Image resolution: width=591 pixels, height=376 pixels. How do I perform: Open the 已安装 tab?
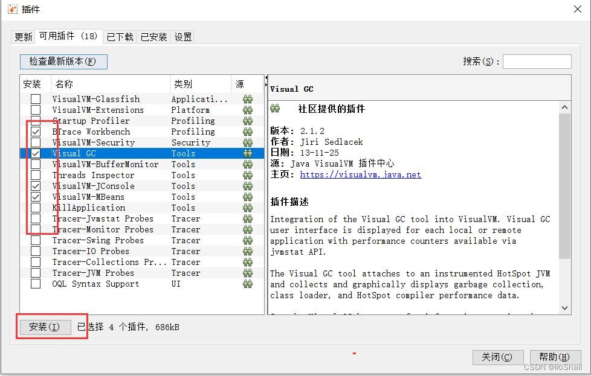153,37
